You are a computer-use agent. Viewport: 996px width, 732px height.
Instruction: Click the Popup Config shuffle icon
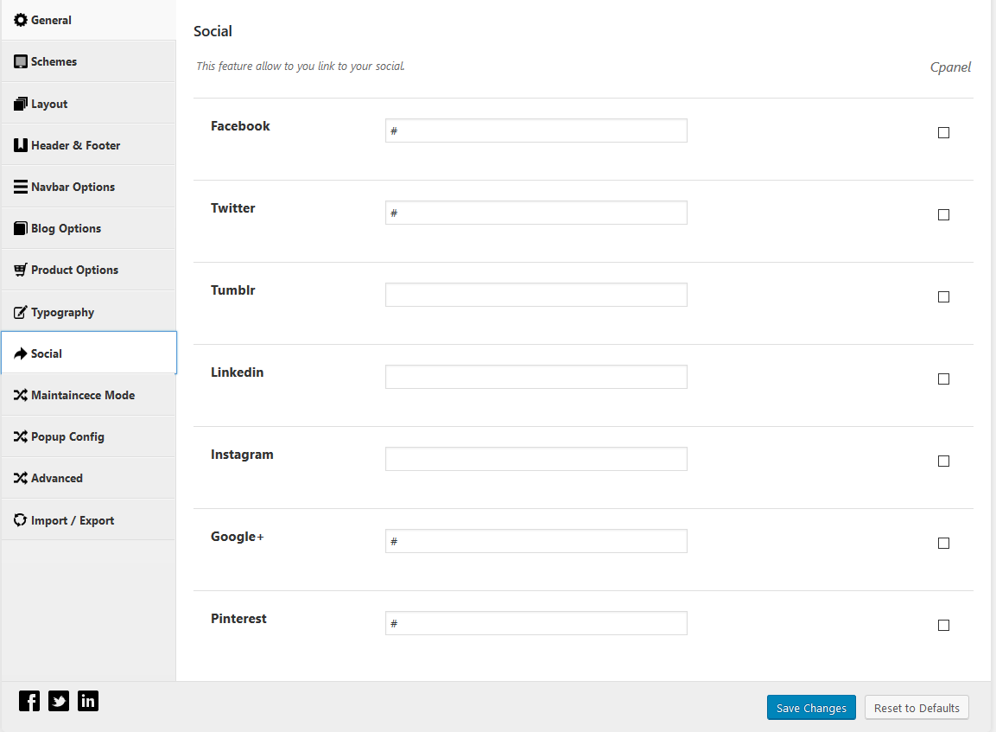[21, 436]
